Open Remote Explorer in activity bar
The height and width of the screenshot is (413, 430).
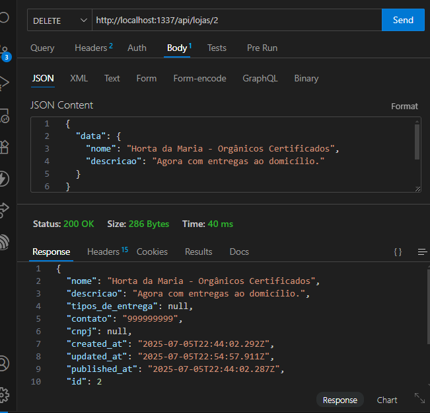click(5, 115)
